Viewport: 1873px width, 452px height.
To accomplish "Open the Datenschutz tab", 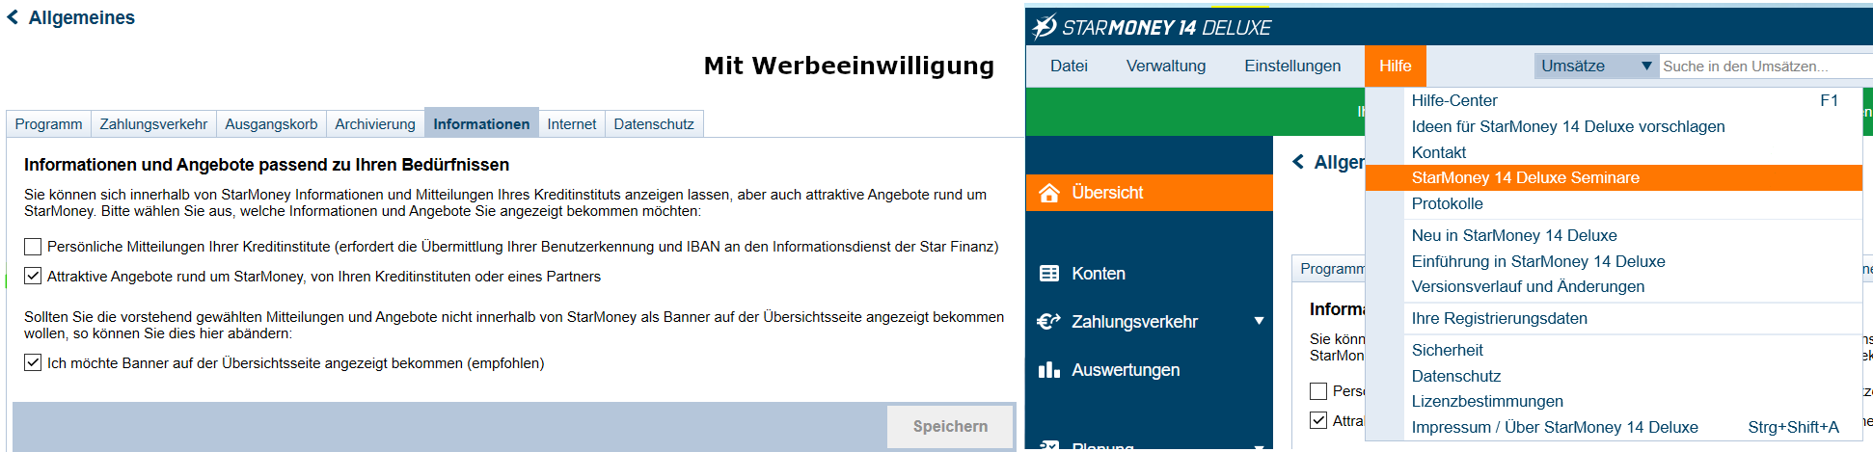I will (x=654, y=124).
